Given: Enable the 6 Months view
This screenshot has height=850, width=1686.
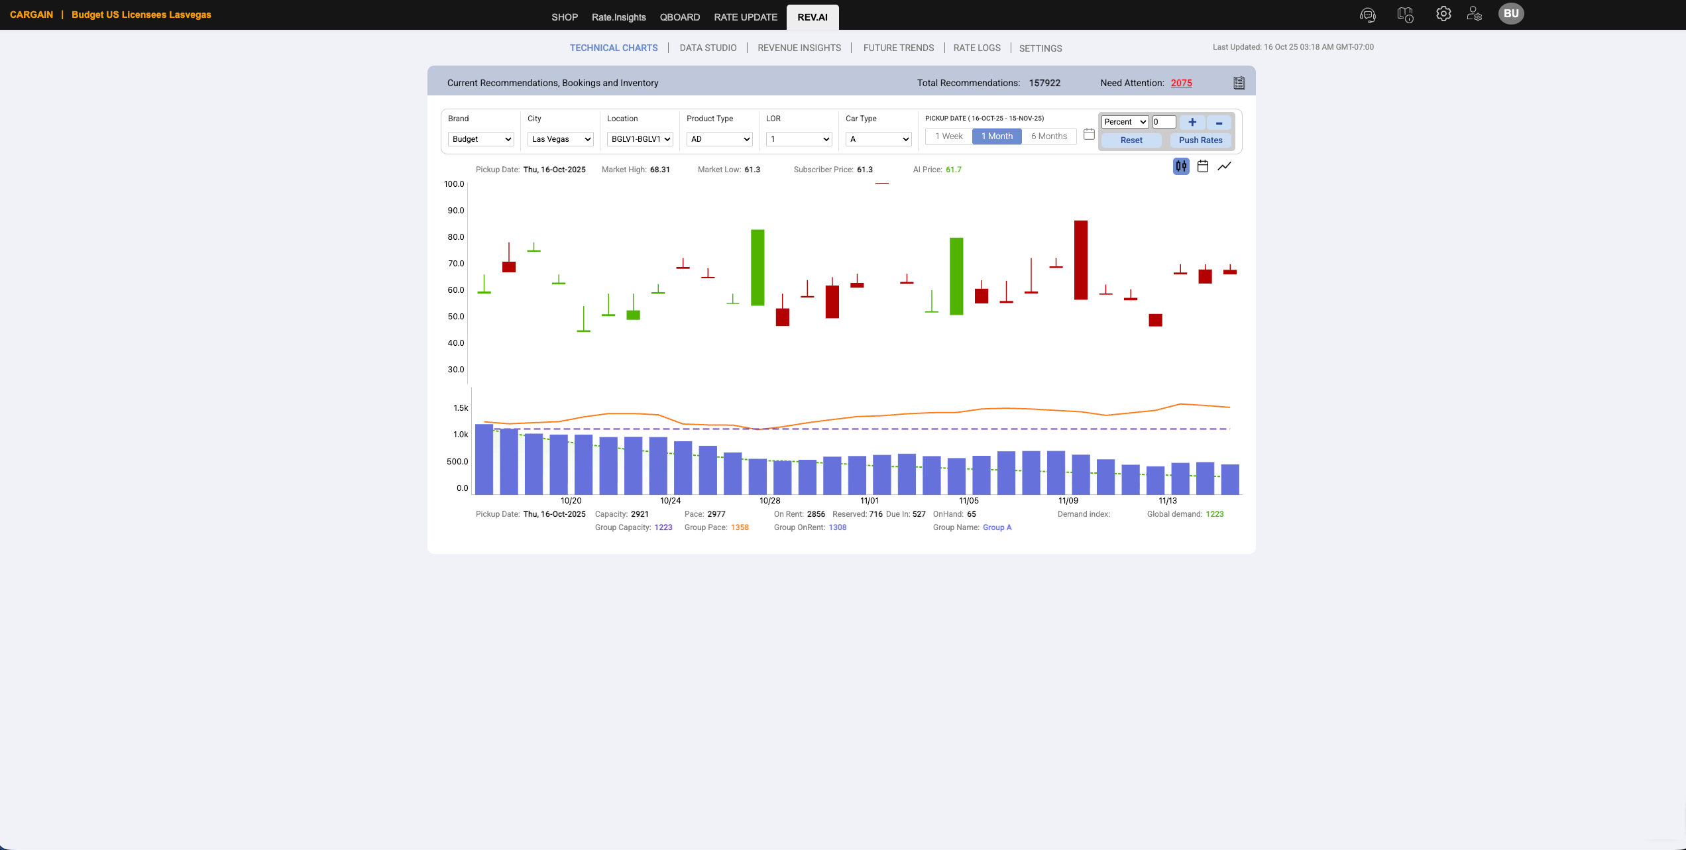Looking at the screenshot, I should coord(1049,136).
